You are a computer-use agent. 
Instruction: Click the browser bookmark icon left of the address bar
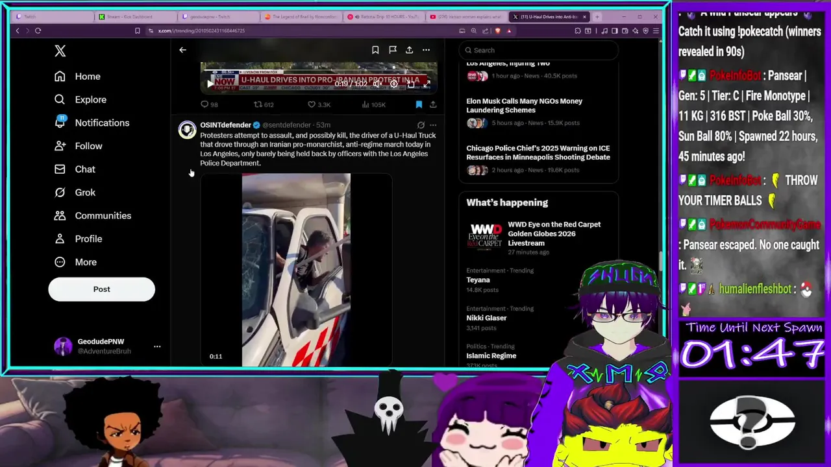[x=137, y=30]
